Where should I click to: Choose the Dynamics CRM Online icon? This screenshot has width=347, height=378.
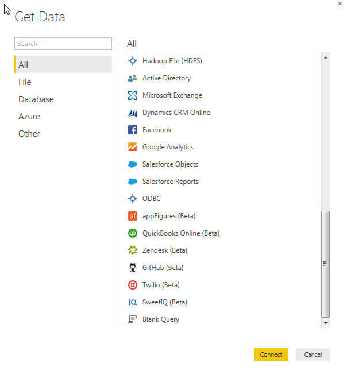tap(133, 113)
